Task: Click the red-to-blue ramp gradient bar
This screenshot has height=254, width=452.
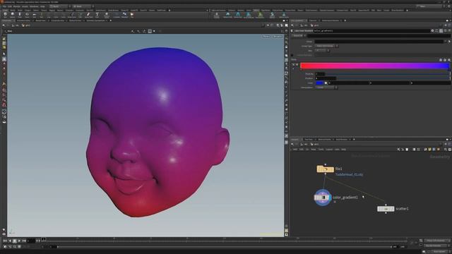Action: (x=375, y=66)
